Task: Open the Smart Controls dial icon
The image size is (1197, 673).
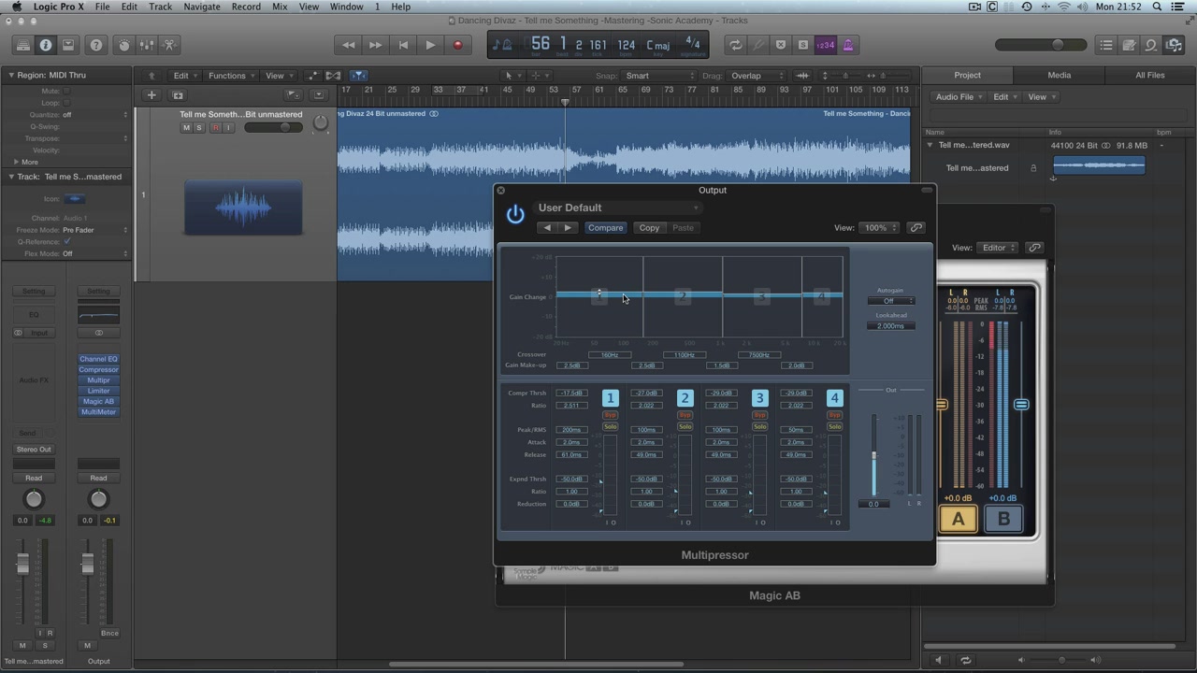Action: pyautogui.click(x=124, y=45)
